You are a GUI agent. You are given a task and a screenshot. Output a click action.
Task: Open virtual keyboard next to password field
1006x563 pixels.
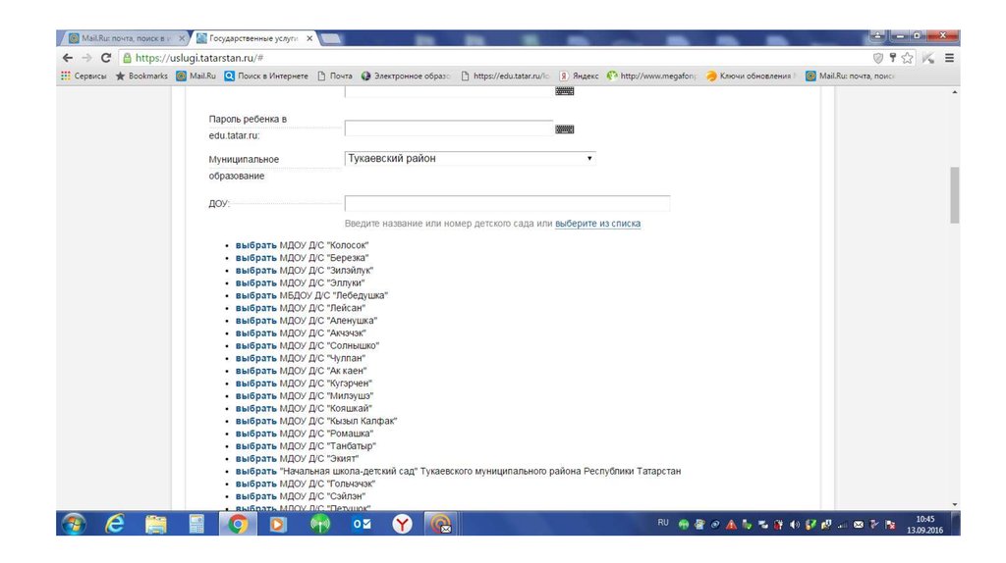pos(565,128)
